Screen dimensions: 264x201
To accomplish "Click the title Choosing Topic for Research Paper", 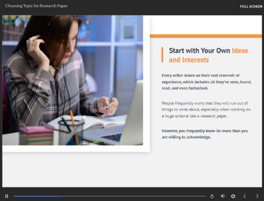I will point(37,6).
